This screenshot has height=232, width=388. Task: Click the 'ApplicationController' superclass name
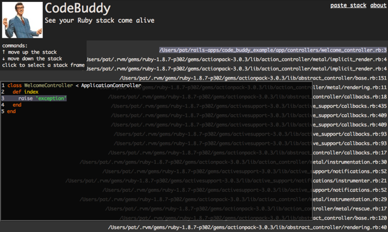pyautogui.click(x=111, y=86)
